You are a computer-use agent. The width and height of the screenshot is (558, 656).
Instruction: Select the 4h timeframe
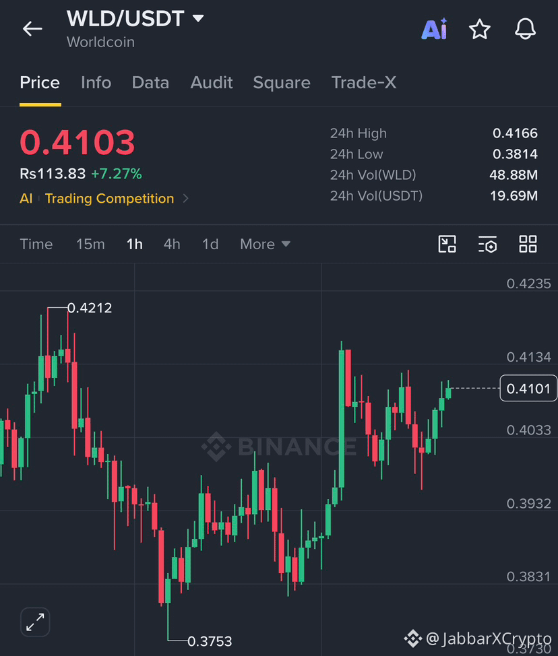point(172,244)
